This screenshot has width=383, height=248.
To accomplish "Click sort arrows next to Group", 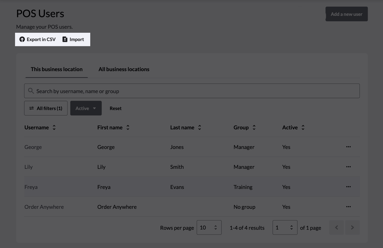I will pyautogui.click(x=254, y=127).
